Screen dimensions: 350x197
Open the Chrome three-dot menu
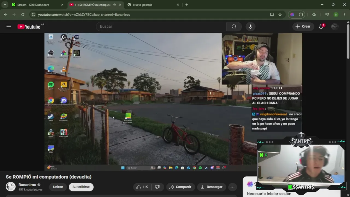point(344,15)
